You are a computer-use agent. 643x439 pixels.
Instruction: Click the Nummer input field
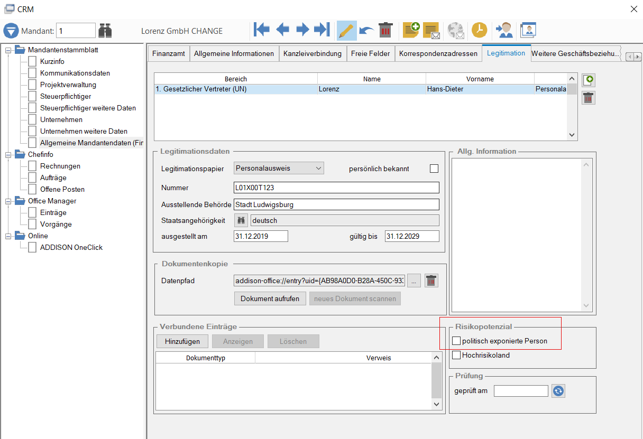[336, 188]
